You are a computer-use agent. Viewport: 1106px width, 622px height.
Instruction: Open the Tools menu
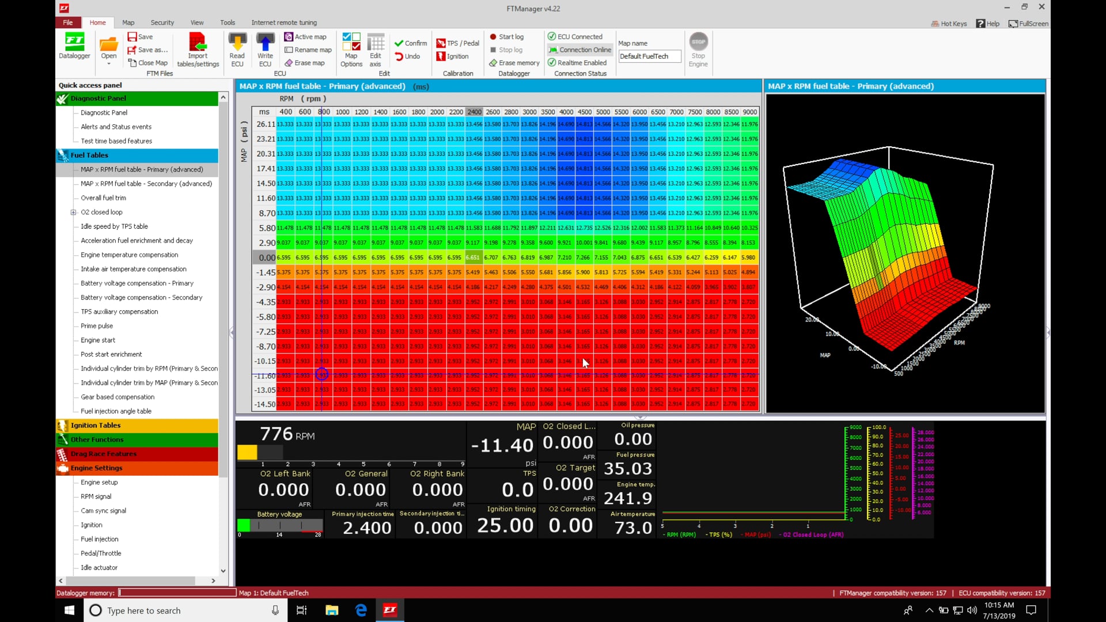(227, 22)
